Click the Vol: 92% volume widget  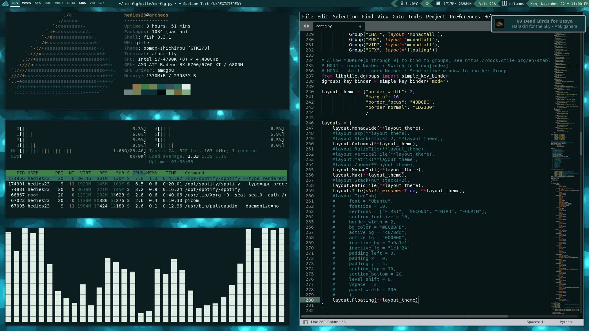pyautogui.click(x=487, y=4)
